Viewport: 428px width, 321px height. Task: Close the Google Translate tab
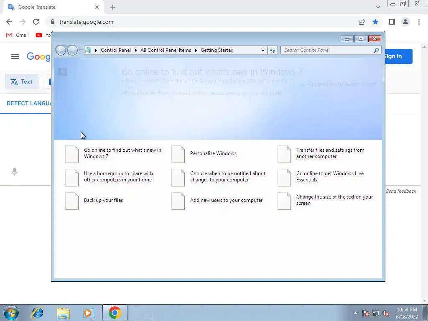tap(97, 7)
